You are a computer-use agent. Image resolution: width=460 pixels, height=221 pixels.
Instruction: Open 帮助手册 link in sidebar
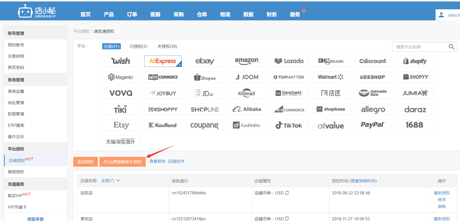(x=35, y=219)
